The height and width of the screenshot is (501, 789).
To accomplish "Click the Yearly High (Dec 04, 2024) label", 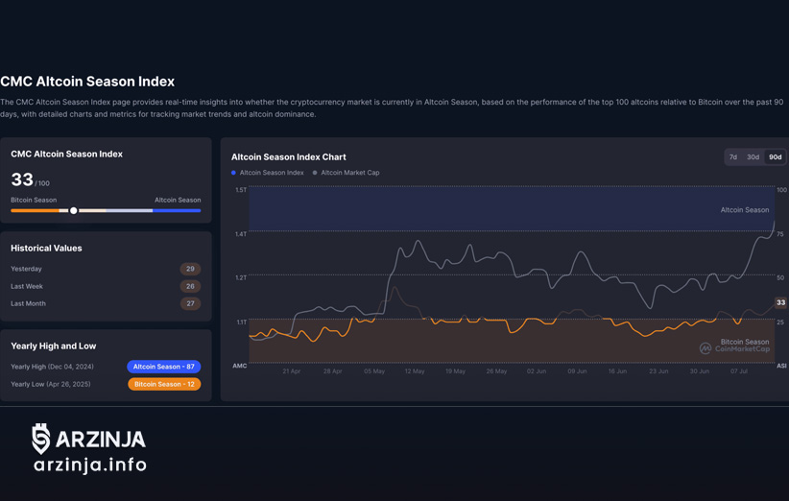I will 53,367.
